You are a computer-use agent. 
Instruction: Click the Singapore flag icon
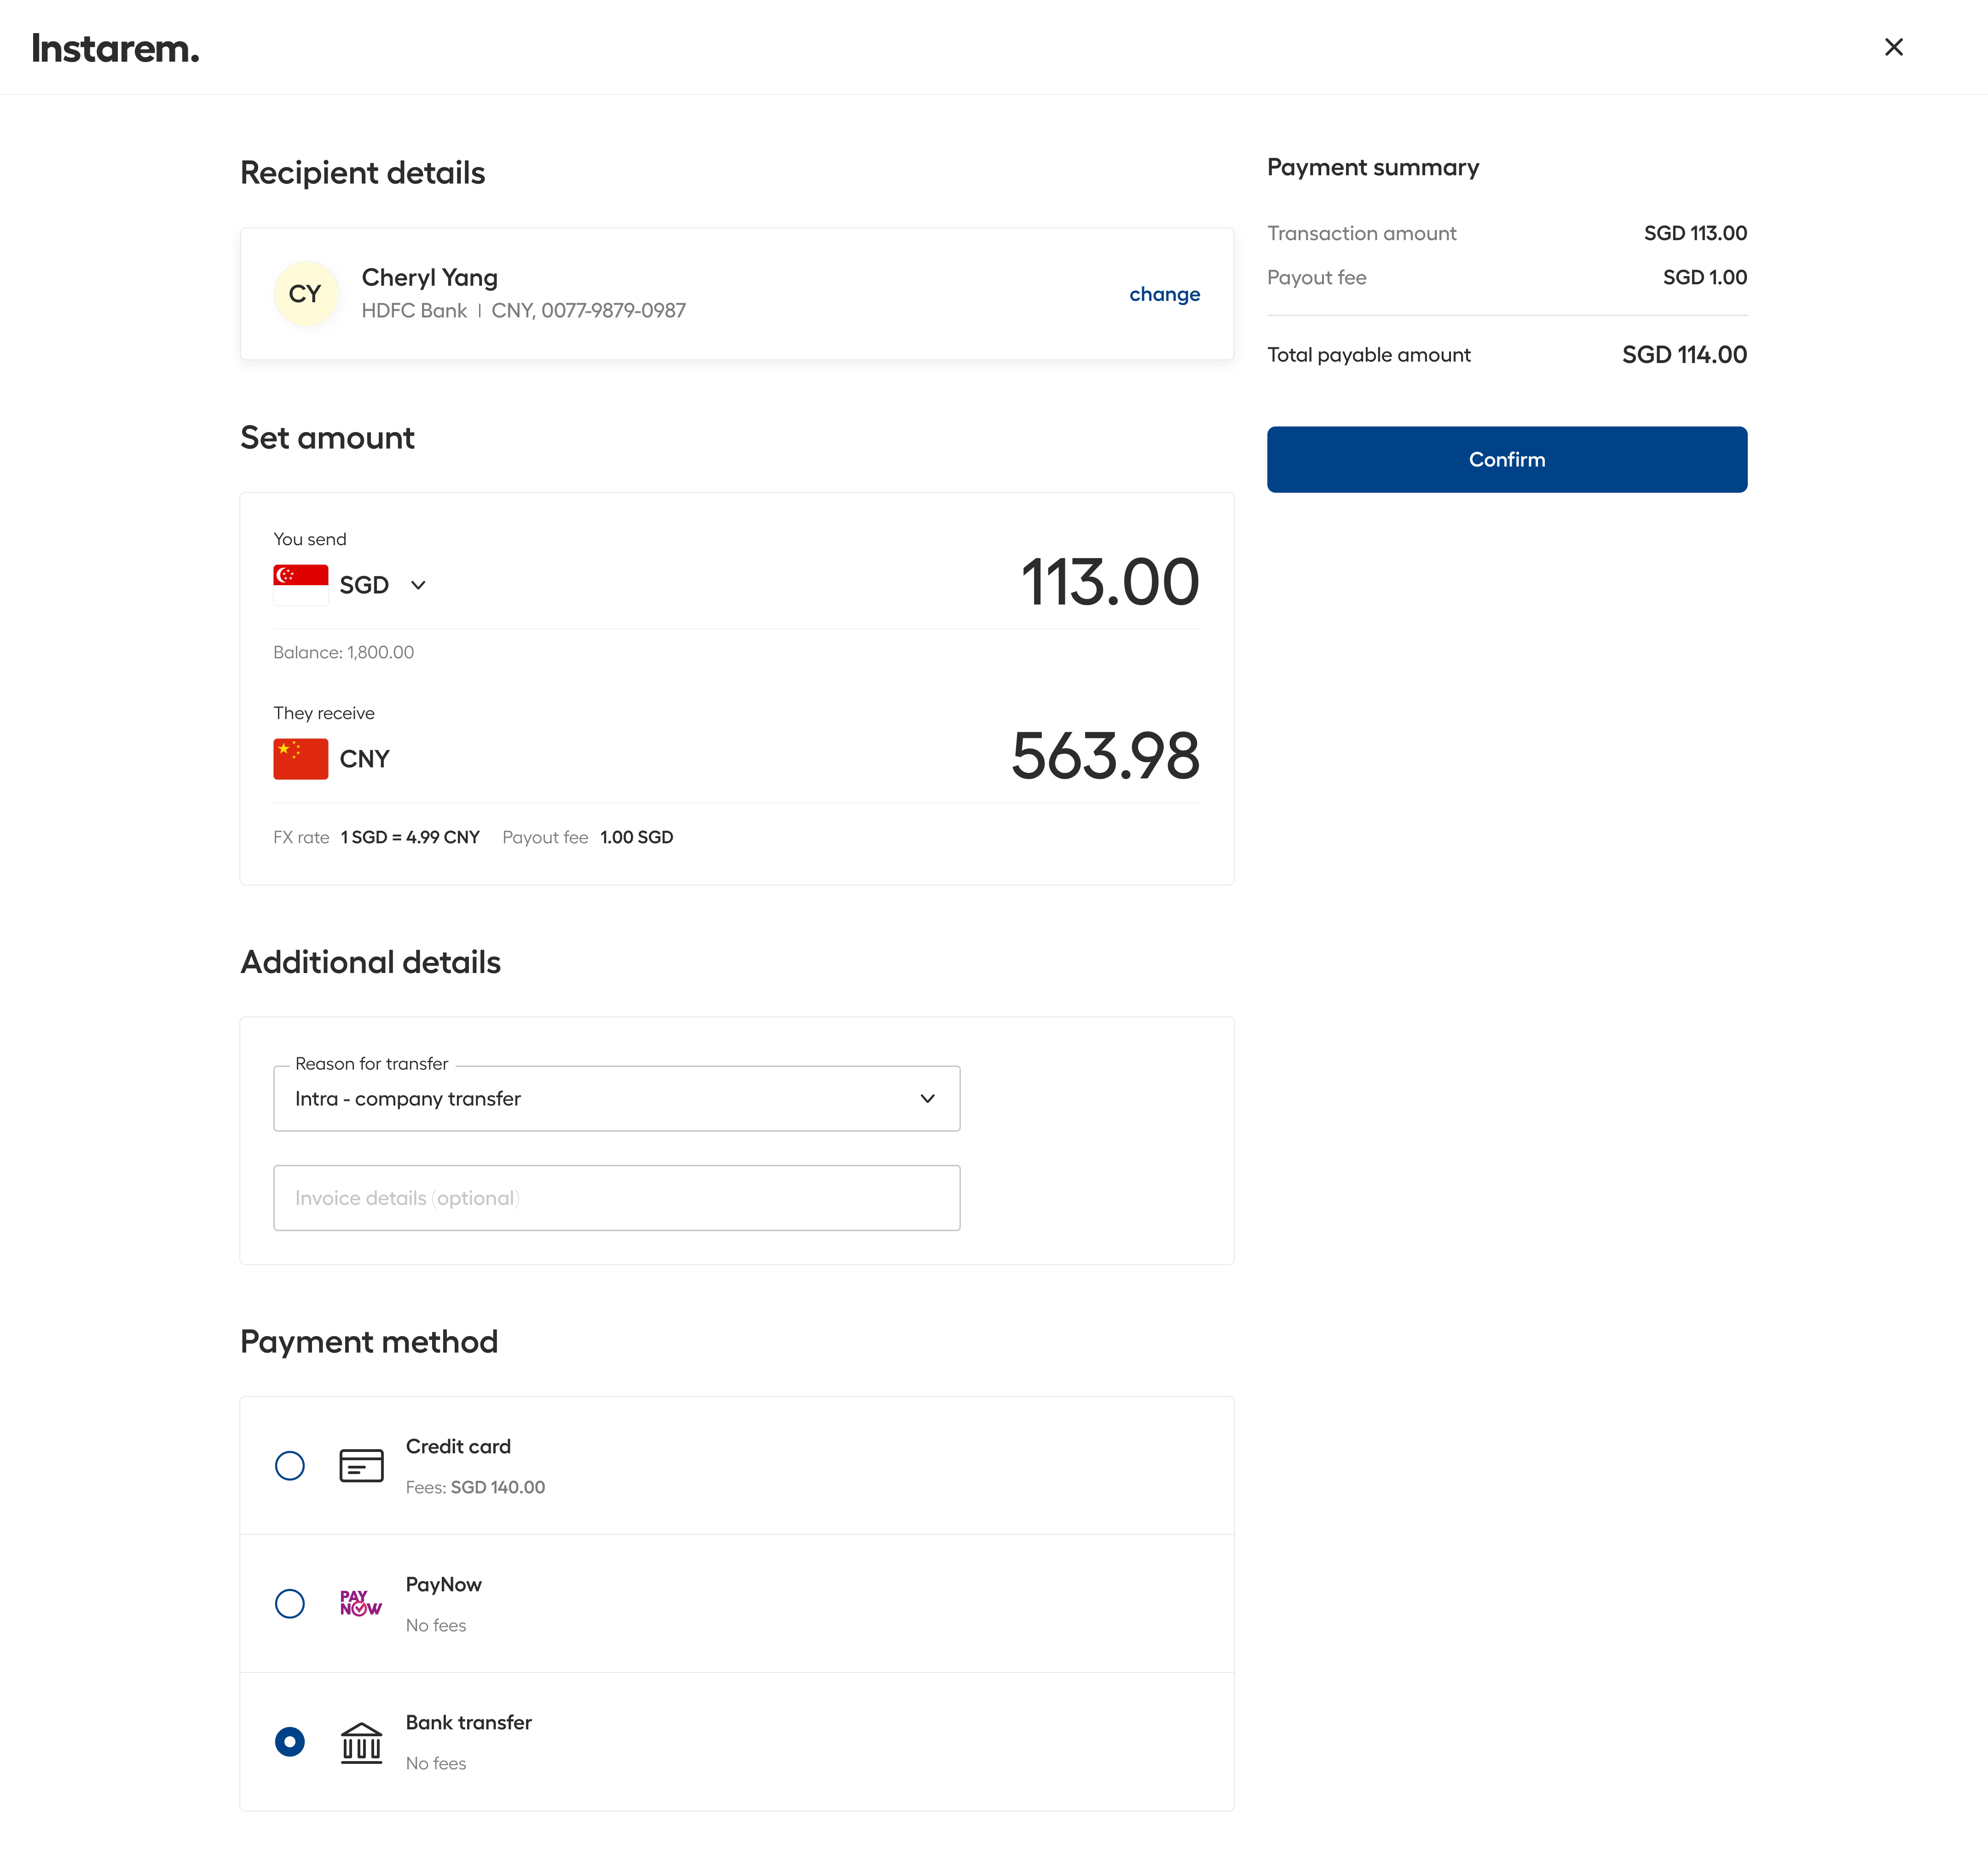(300, 585)
